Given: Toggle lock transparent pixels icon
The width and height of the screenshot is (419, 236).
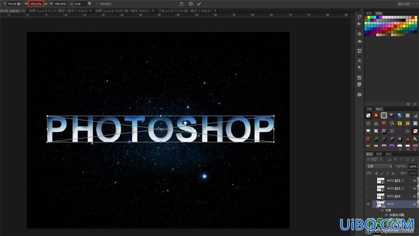Looking at the screenshot, I should click(x=377, y=173).
